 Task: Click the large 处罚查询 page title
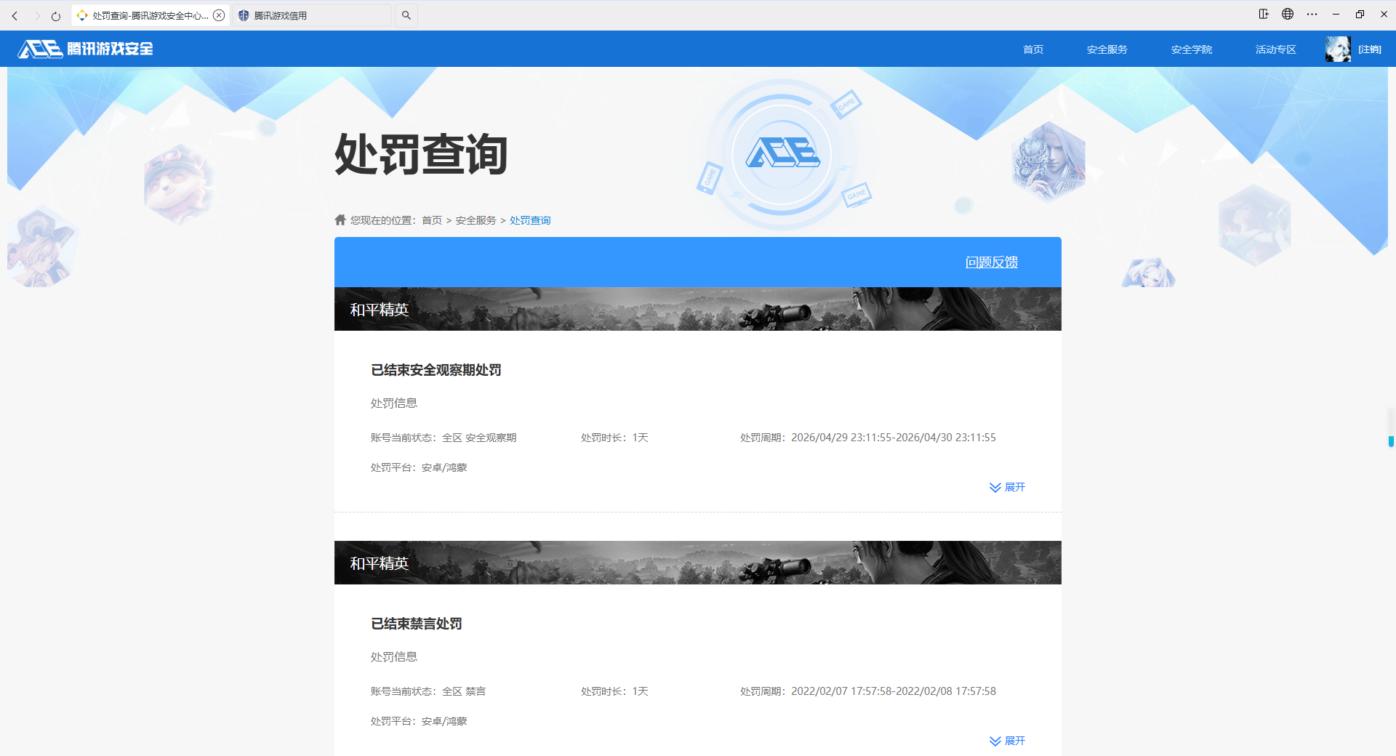point(421,154)
